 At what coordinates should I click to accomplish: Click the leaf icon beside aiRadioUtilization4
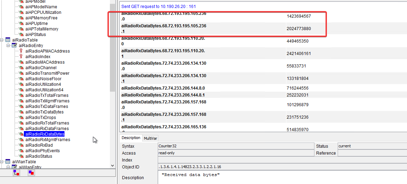pyautogui.click(x=22, y=84)
